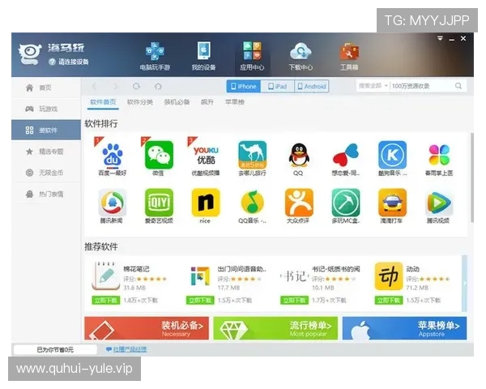
Task: Go forward with the right arrow
Action: (116, 86)
